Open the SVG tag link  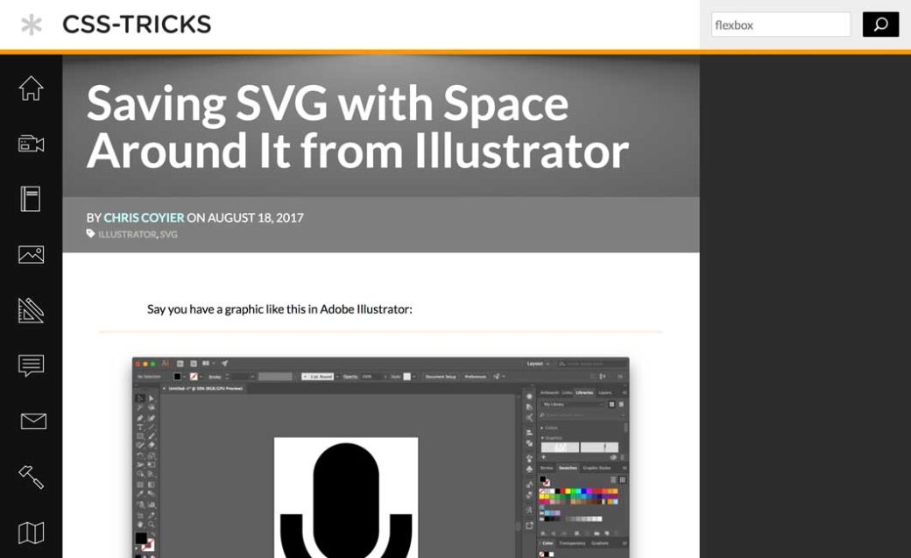(169, 235)
